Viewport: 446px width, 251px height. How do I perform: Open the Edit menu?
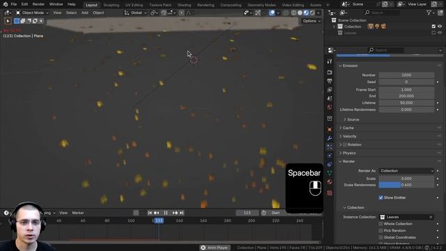(x=24, y=4)
